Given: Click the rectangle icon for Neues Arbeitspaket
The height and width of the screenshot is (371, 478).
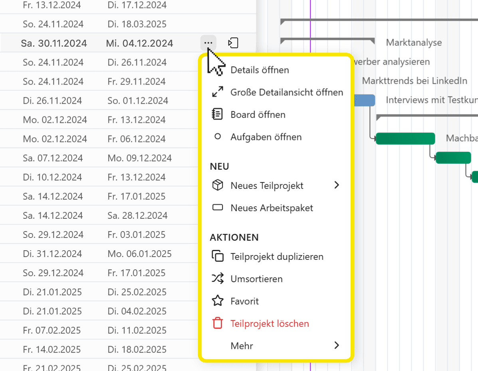Looking at the screenshot, I should [218, 208].
